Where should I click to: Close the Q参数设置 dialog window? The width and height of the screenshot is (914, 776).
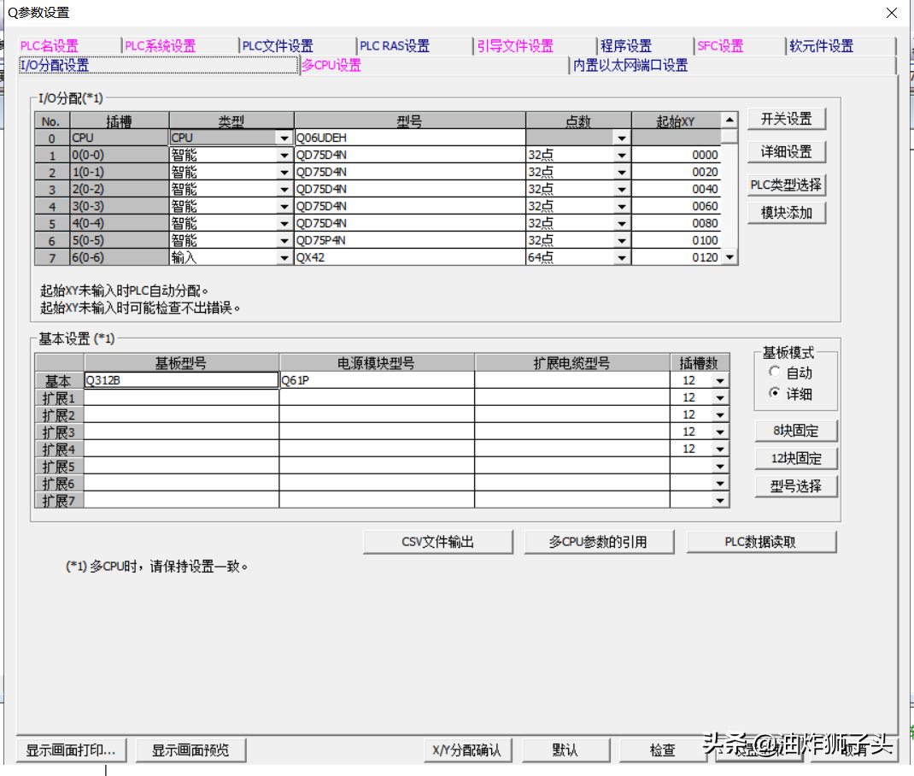[x=891, y=13]
